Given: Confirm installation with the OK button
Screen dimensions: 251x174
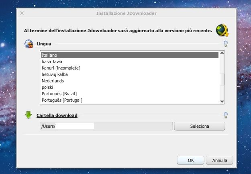Looking at the screenshot, I should coord(191,160).
